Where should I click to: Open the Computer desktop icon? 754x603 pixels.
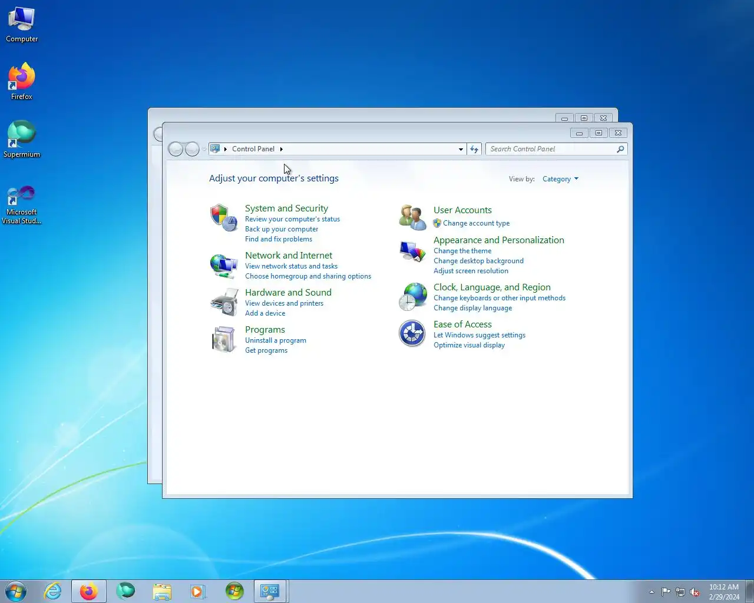click(22, 25)
